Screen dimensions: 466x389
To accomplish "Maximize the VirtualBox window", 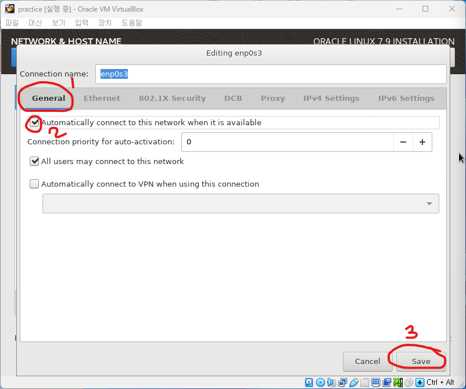I will 425,9.
